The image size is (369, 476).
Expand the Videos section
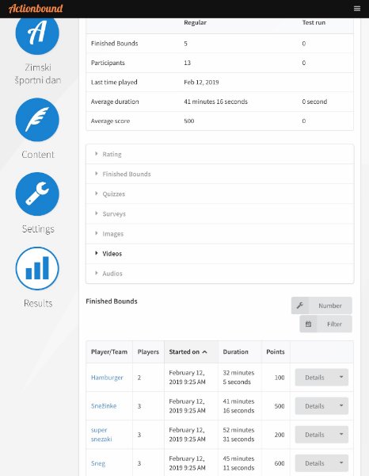[219, 254]
